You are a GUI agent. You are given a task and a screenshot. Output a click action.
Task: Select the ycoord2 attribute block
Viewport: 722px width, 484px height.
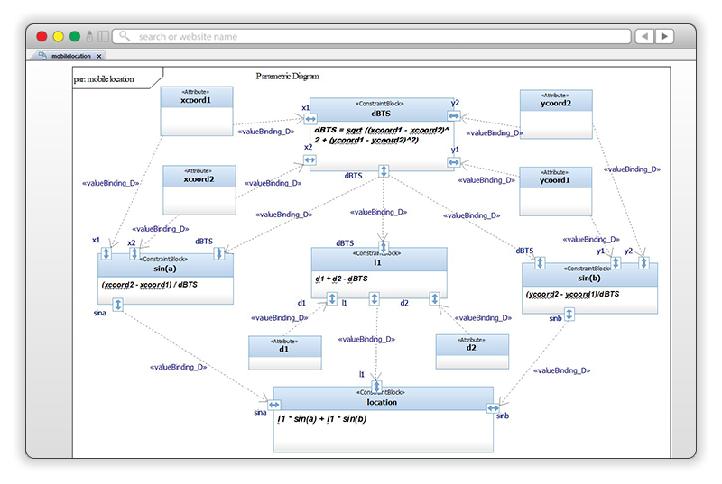tap(555, 113)
